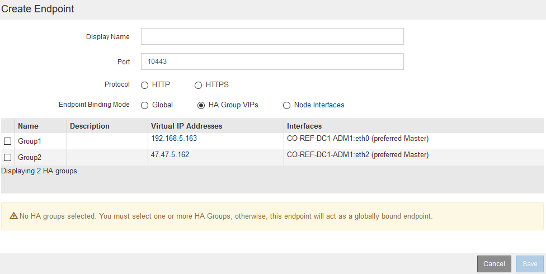
Task: Click the Name column header
Action: pyautogui.click(x=28, y=126)
